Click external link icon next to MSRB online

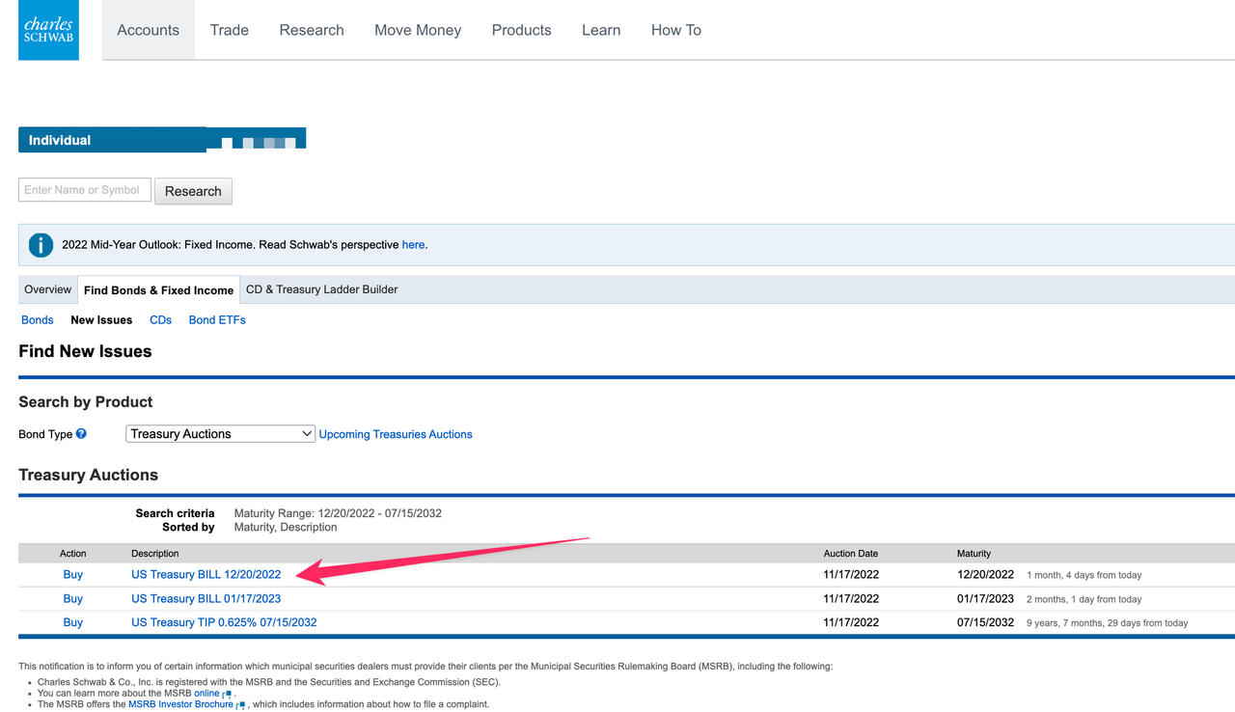[227, 694]
